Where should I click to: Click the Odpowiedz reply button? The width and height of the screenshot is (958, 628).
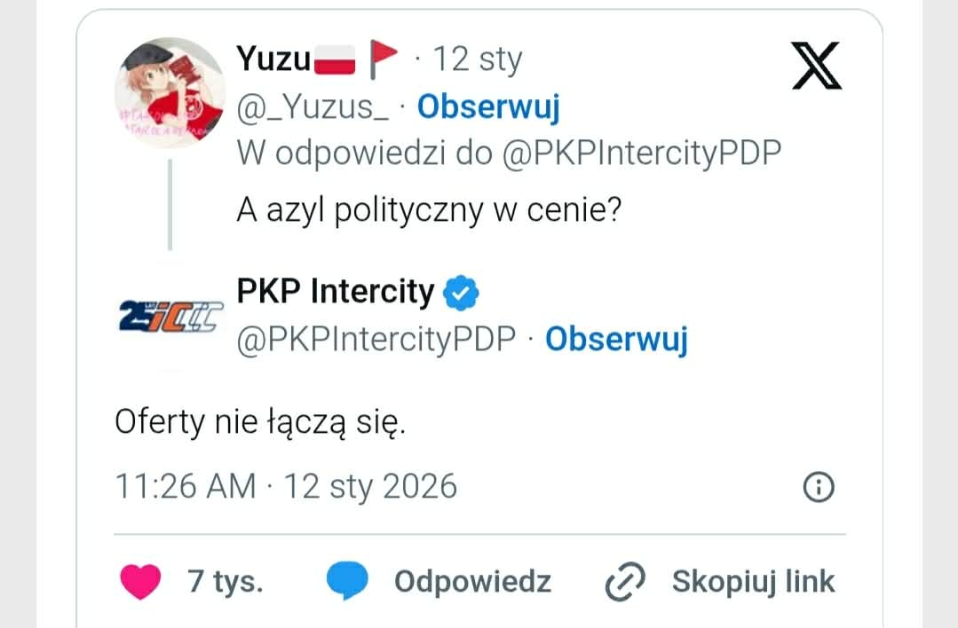coord(472,582)
